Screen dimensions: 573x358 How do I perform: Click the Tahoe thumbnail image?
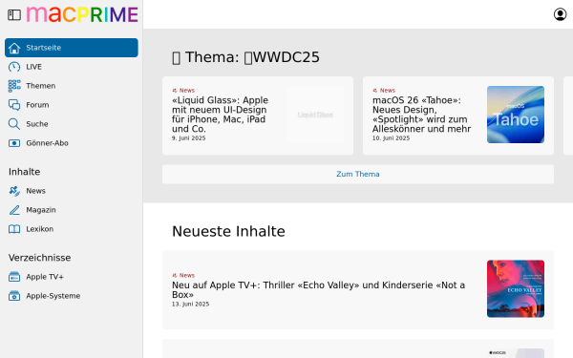pos(516,115)
